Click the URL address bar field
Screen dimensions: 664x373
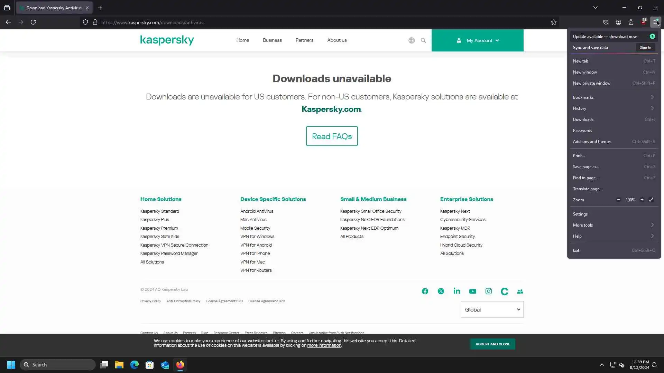point(311,22)
